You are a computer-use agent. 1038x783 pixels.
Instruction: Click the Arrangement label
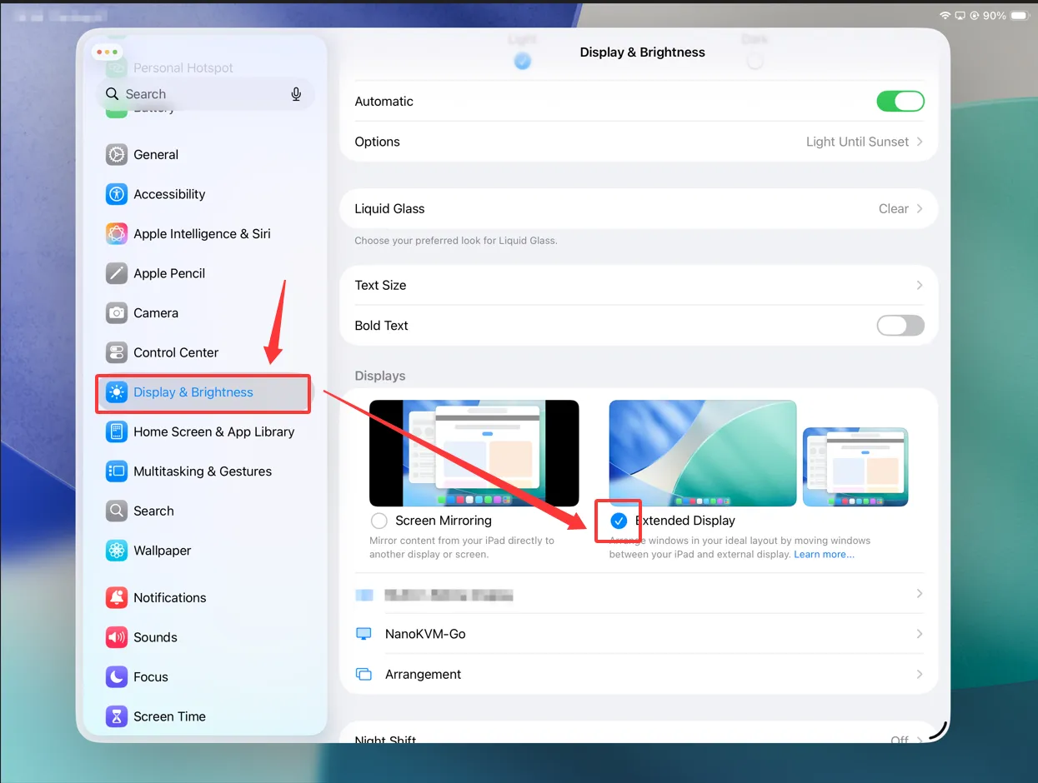[x=423, y=674]
